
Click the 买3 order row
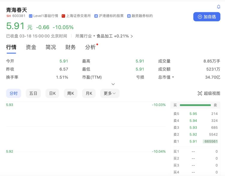tap(195, 165)
